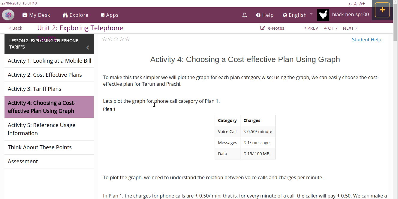398x199 pixels.
Task: Reset font size with the middle A
Action: click(355, 4)
